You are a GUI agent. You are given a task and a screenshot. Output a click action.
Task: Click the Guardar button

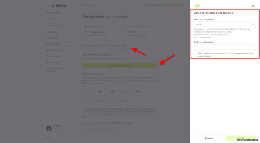tap(241, 138)
